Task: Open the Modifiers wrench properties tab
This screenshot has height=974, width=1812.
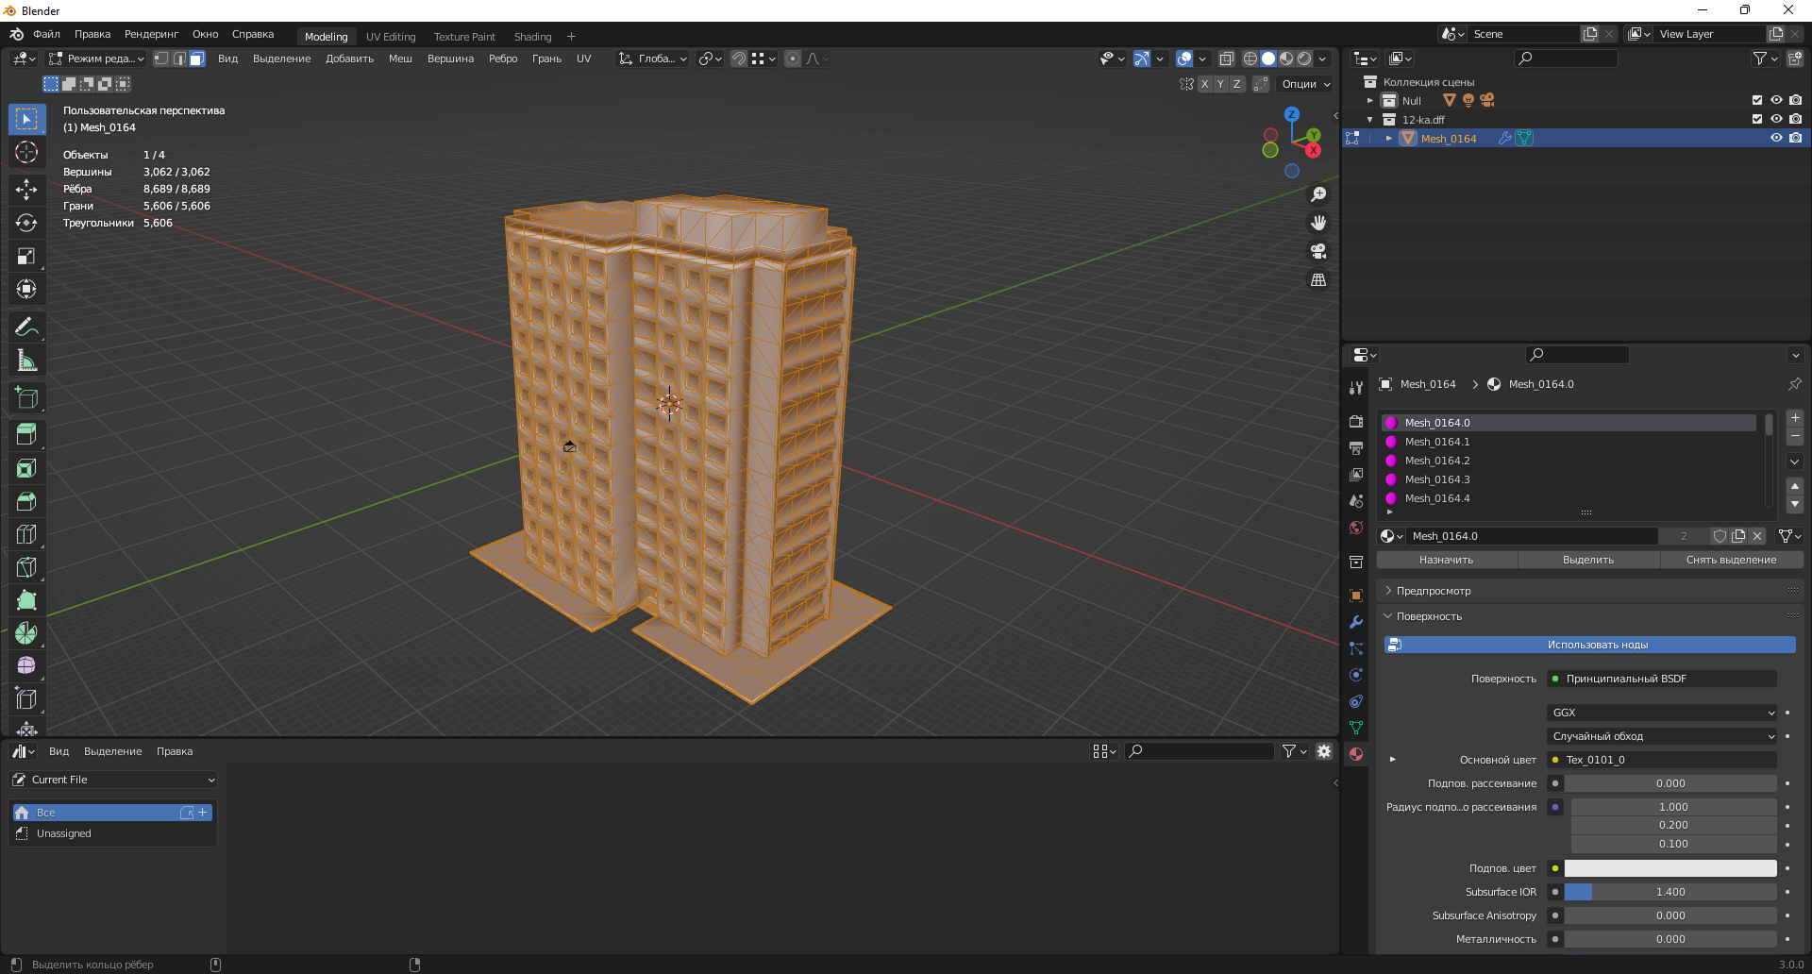Action: click(1356, 622)
